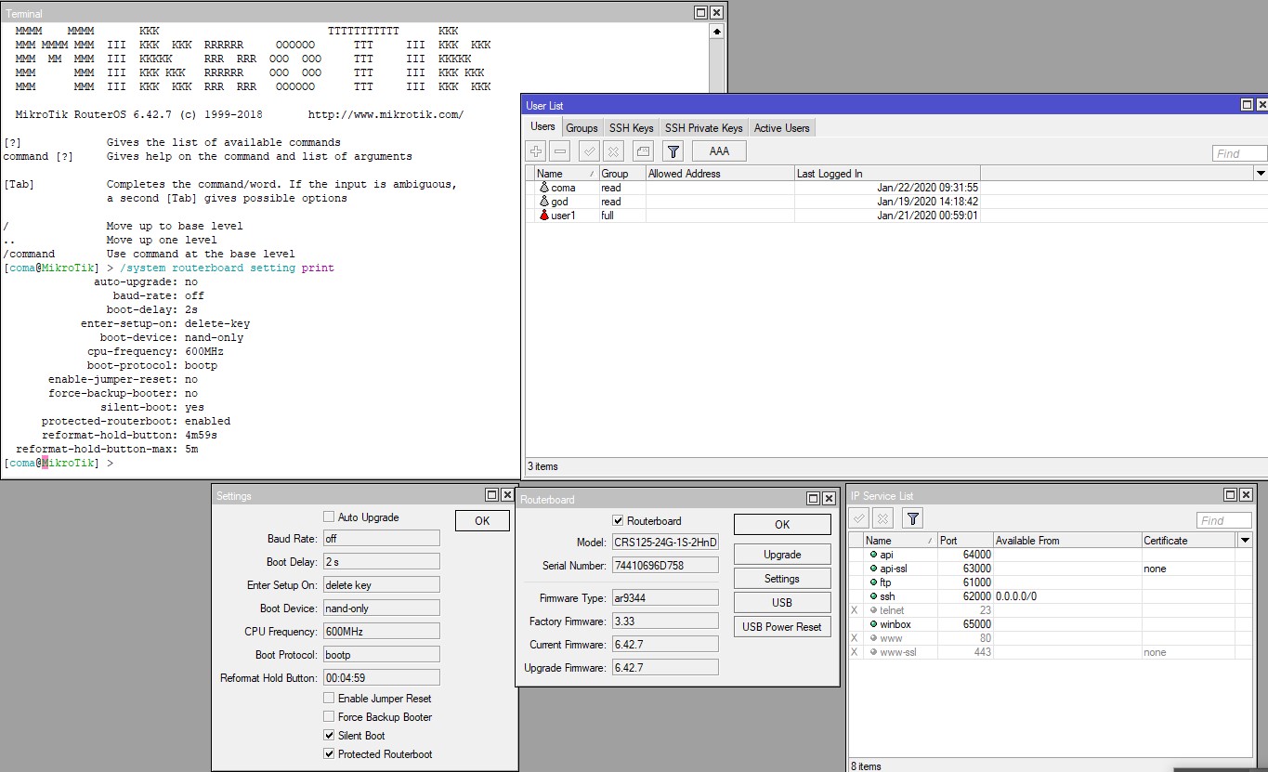Switch to the Users tab
Screen dimensions: 1268x772
point(542,126)
